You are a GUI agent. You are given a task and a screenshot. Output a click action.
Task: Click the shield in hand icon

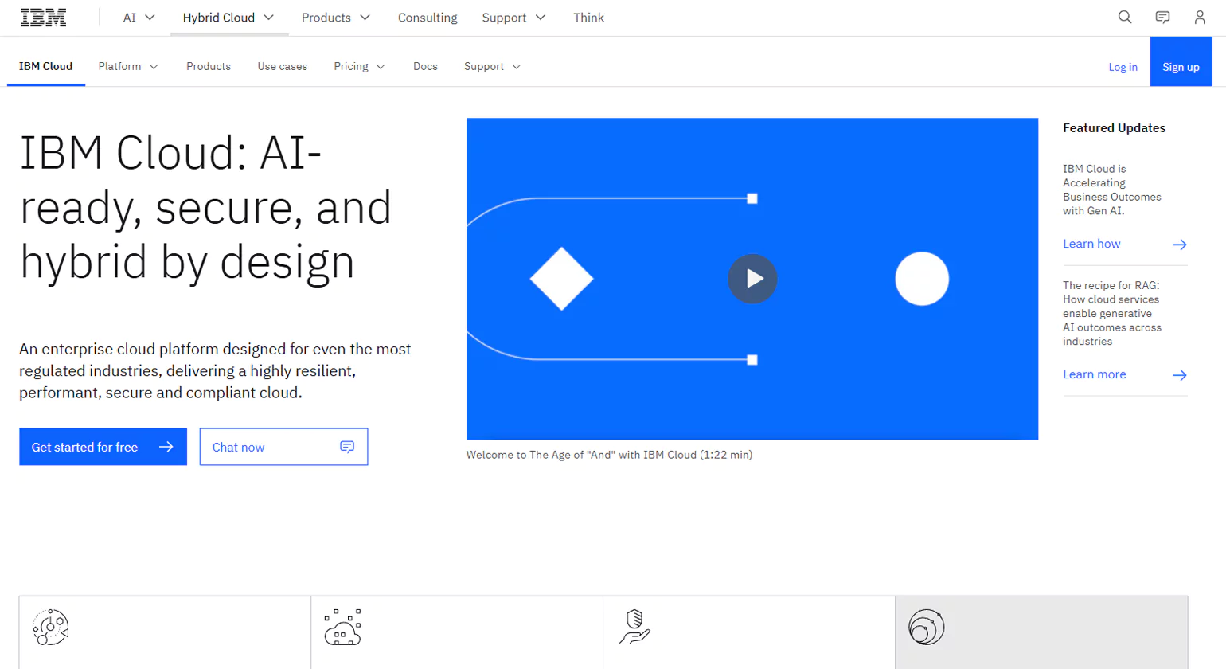(x=634, y=628)
